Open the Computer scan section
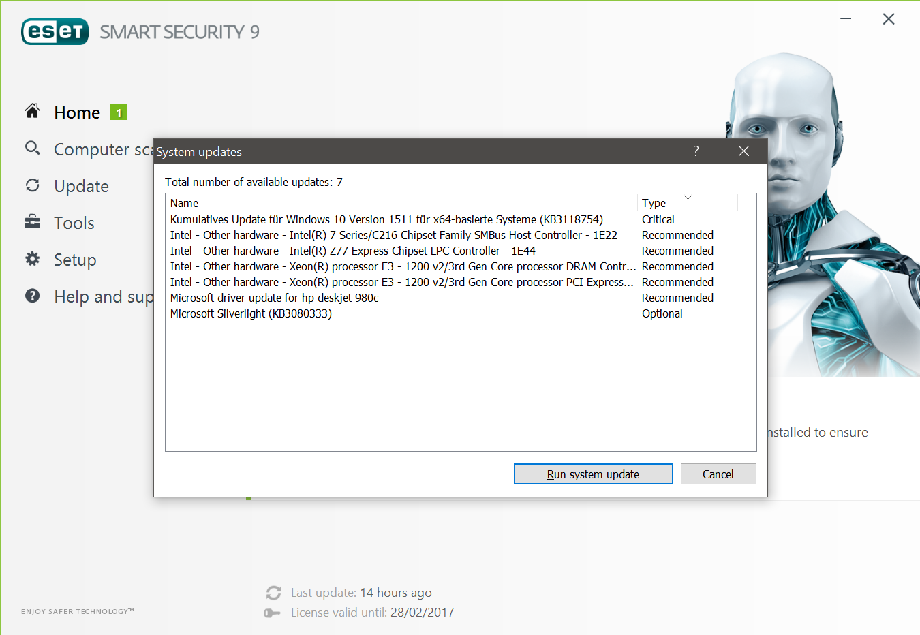This screenshot has height=635, width=920. pyautogui.click(x=104, y=149)
